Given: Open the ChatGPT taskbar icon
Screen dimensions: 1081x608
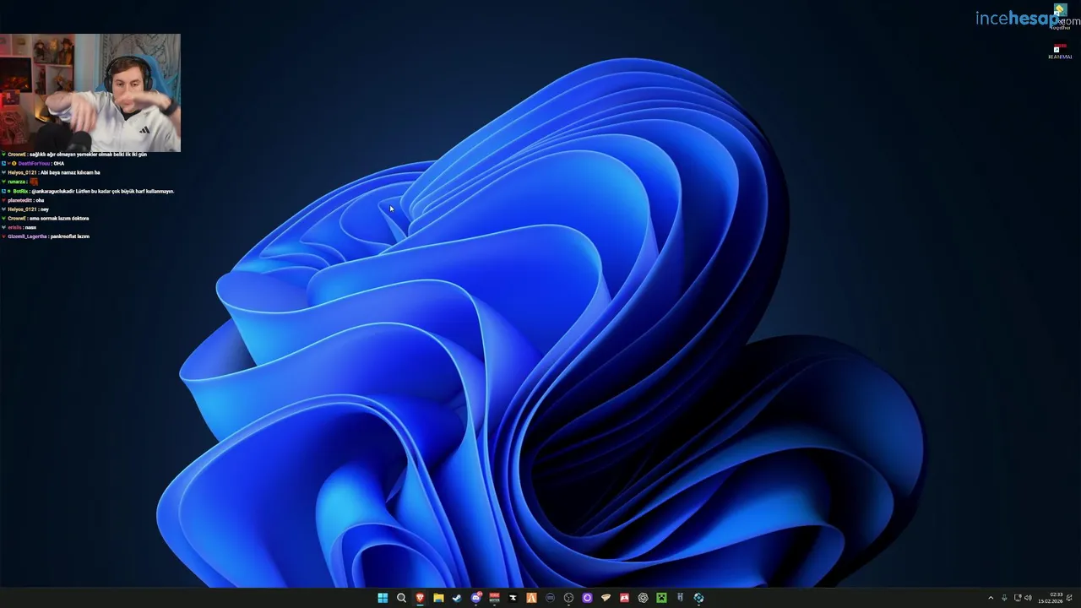Looking at the screenshot, I should pos(643,598).
